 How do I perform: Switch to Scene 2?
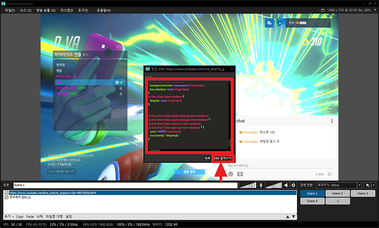tap(337, 193)
